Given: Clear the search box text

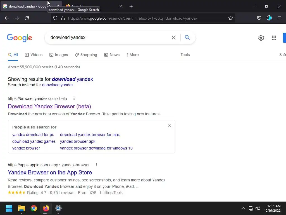Looking at the screenshot, I should tap(174, 38).
